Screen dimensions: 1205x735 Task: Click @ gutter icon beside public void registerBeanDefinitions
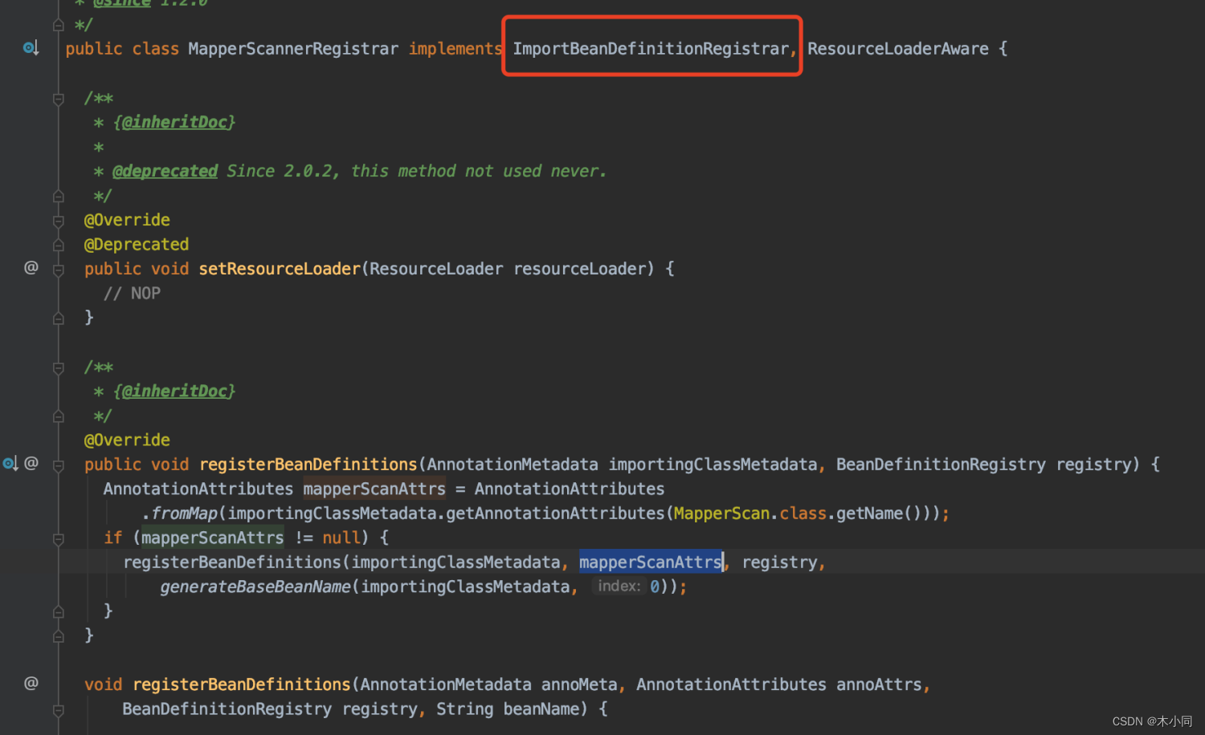pyautogui.click(x=31, y=463)
